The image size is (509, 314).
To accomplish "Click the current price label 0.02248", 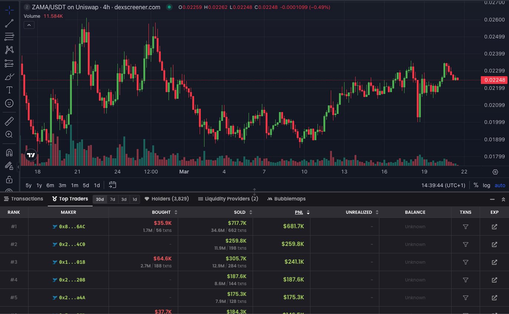I will click(494, 80).
